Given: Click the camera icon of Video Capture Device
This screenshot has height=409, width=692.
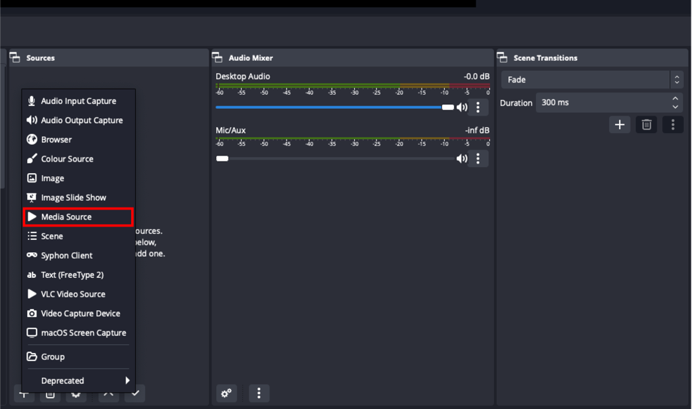Looking at the screenshot, I should coord(32,314).
